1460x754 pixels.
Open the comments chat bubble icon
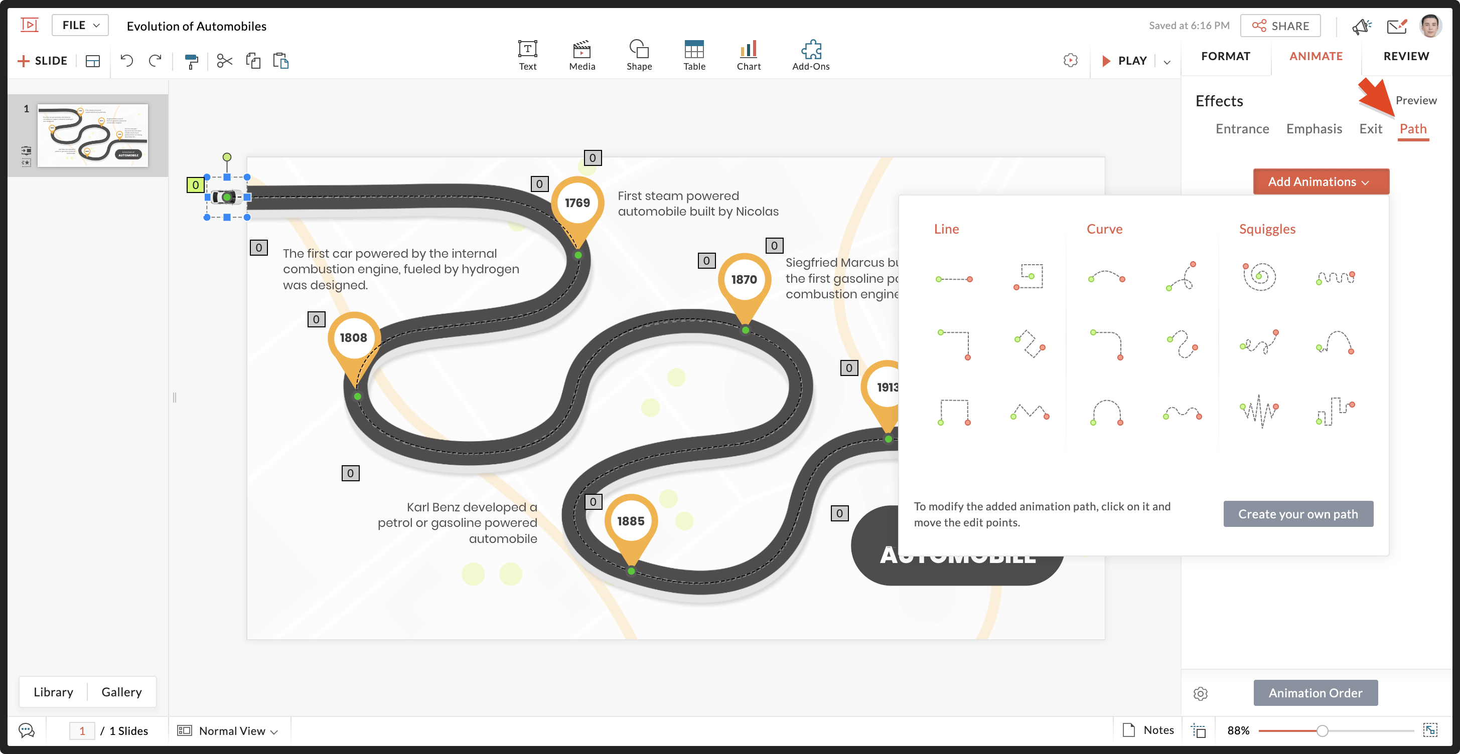point(26,730)
